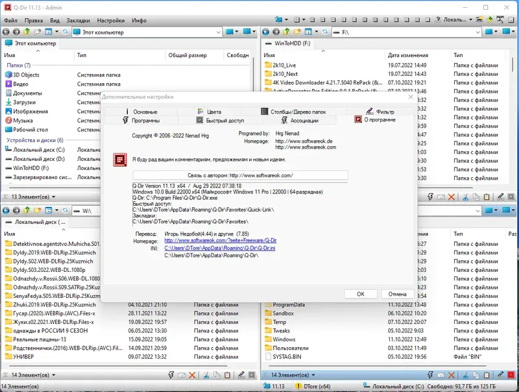Click the red delete X in top-right pane
This screenshot has height=392, width=519.
[x=451, y=197]
